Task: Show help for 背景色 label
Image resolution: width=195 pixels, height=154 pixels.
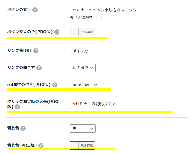Action: tap(23, 128)
